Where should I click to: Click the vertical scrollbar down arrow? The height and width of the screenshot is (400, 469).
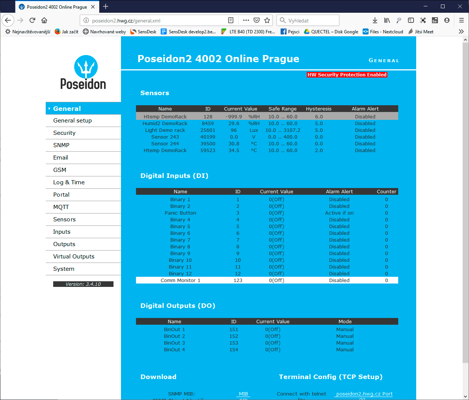point(466,397)
